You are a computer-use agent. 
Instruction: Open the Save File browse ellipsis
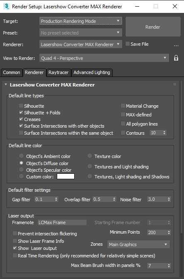tap(176, 45)
